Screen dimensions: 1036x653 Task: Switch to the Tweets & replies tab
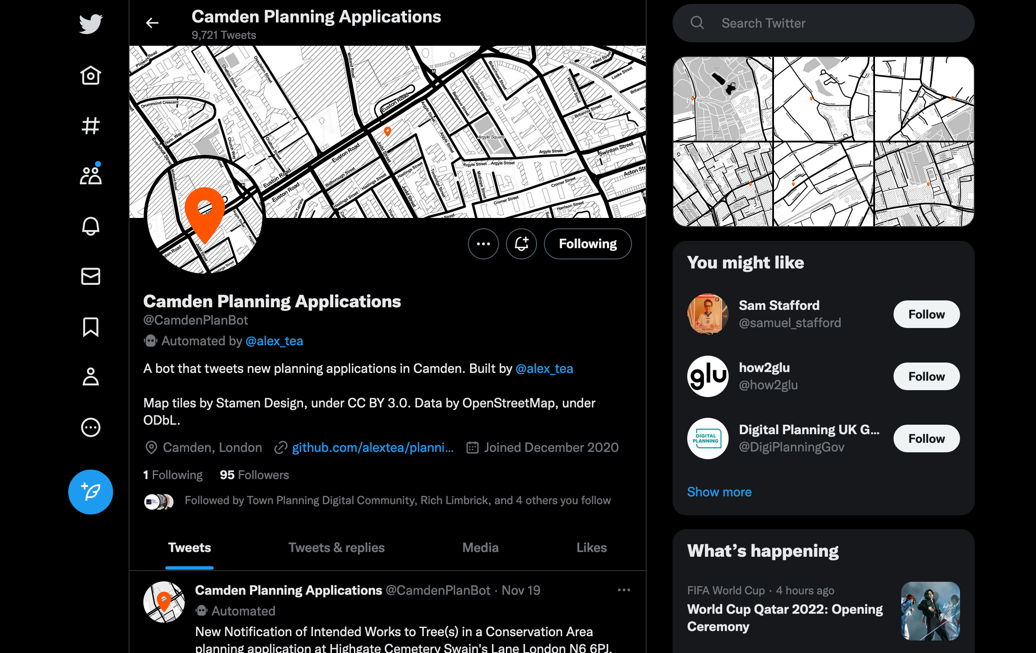pos(336,548)
